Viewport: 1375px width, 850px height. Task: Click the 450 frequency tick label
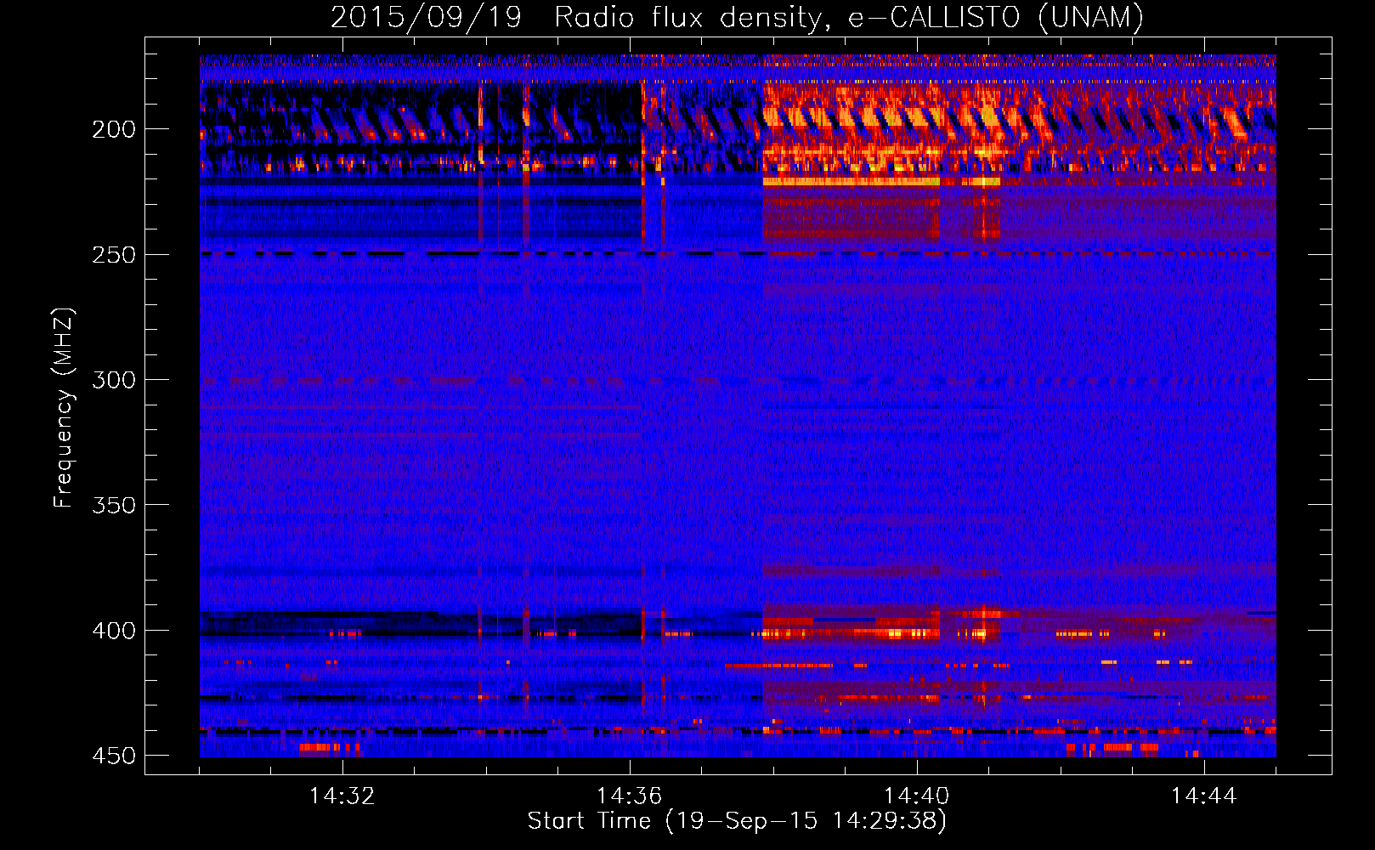coord(113,756)
